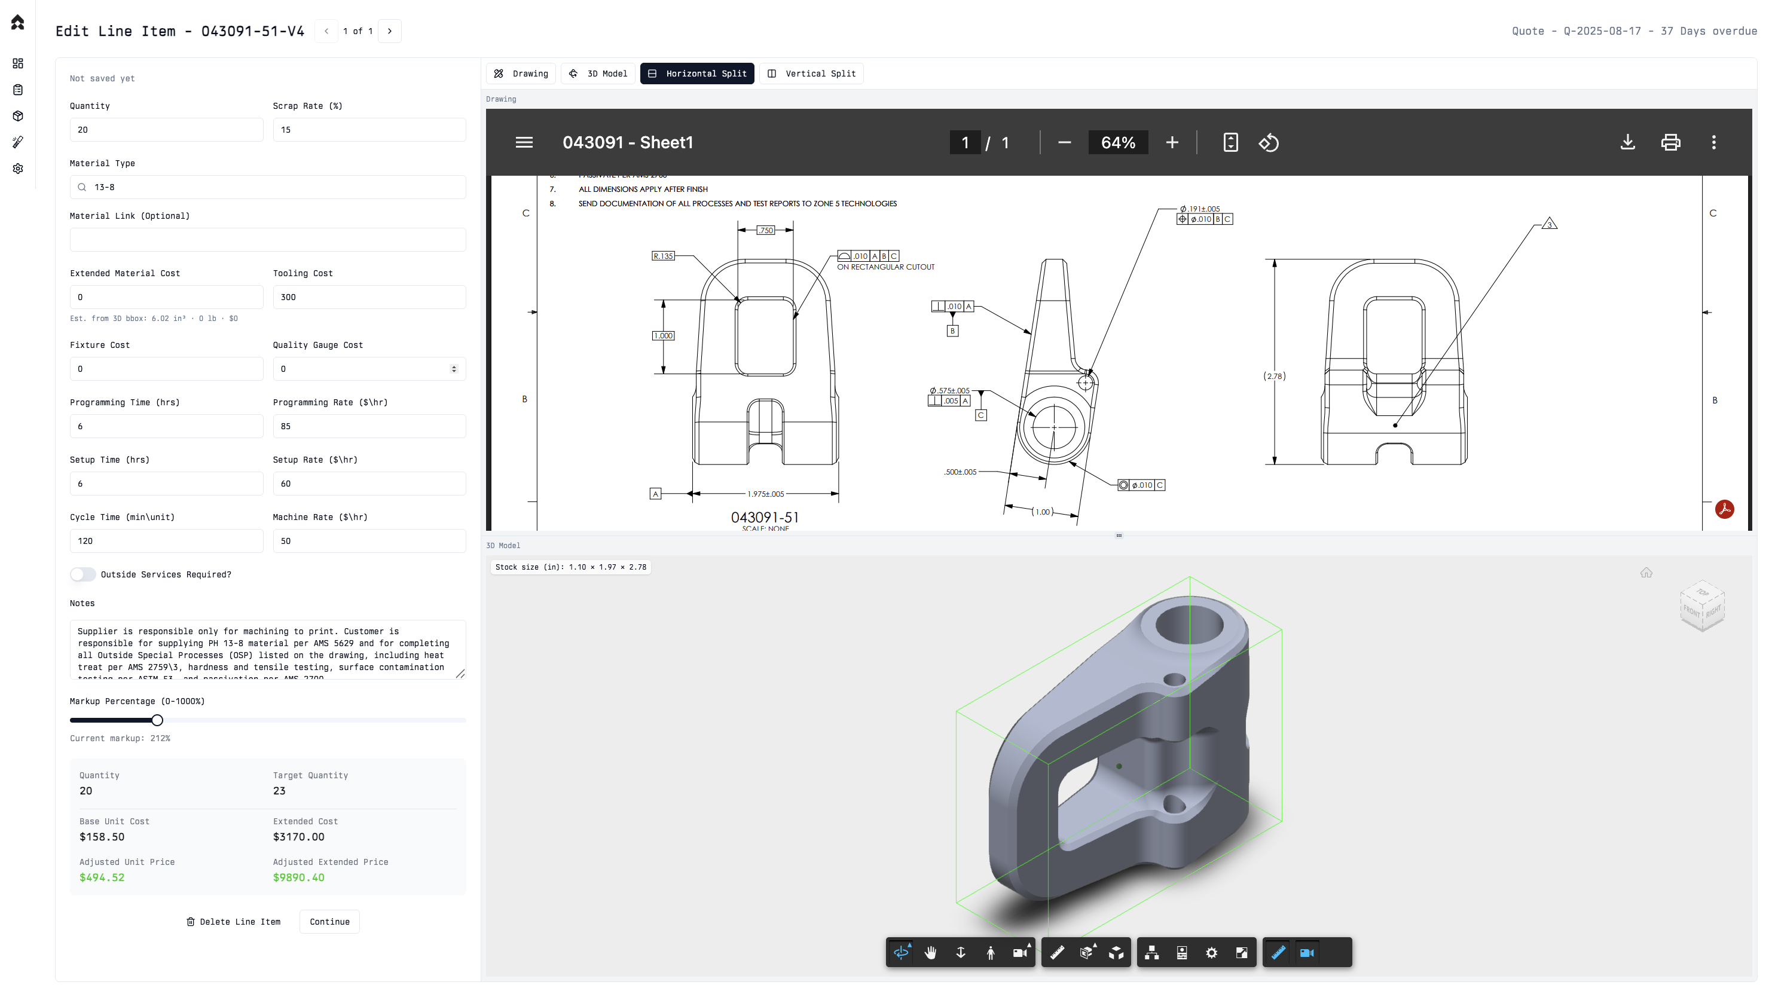Click Delete Line Item
This screenshot has height=991, width=1772.
pyautogui.click(x=233, y=922)
